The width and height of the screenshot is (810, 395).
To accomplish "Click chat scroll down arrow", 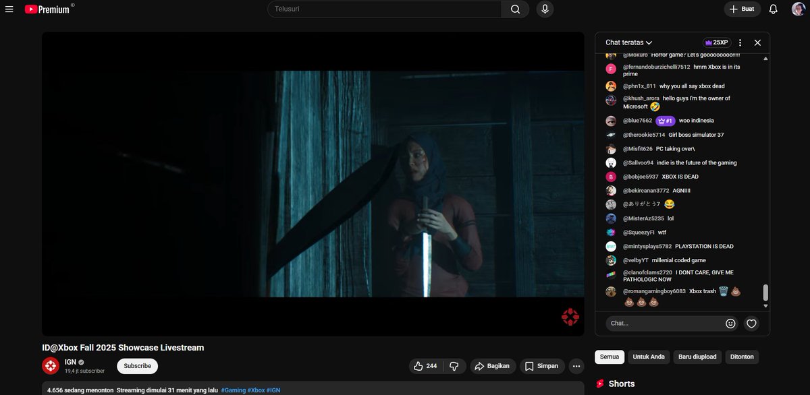I will 765,306.
